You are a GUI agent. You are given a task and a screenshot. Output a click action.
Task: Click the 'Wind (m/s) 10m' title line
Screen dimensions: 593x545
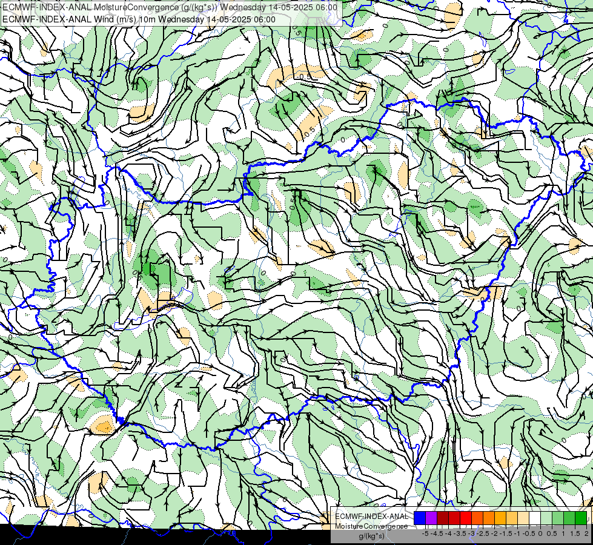coord(139,19)
